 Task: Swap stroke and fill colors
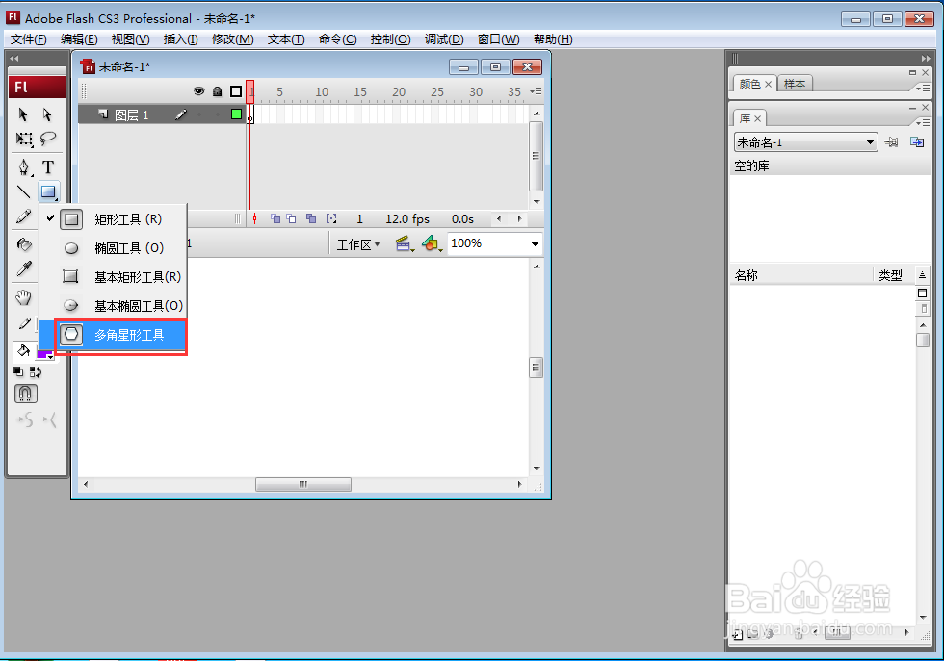pyautogui.click(x=36, y=372)
